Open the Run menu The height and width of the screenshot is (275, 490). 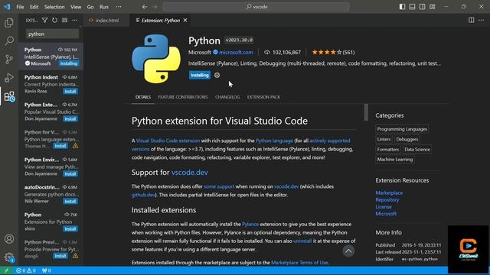(x=104, y=7)
